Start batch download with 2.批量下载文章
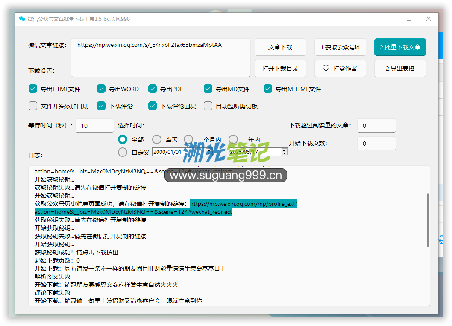Screen dimensions: 452x326 (x=400, y=47)
